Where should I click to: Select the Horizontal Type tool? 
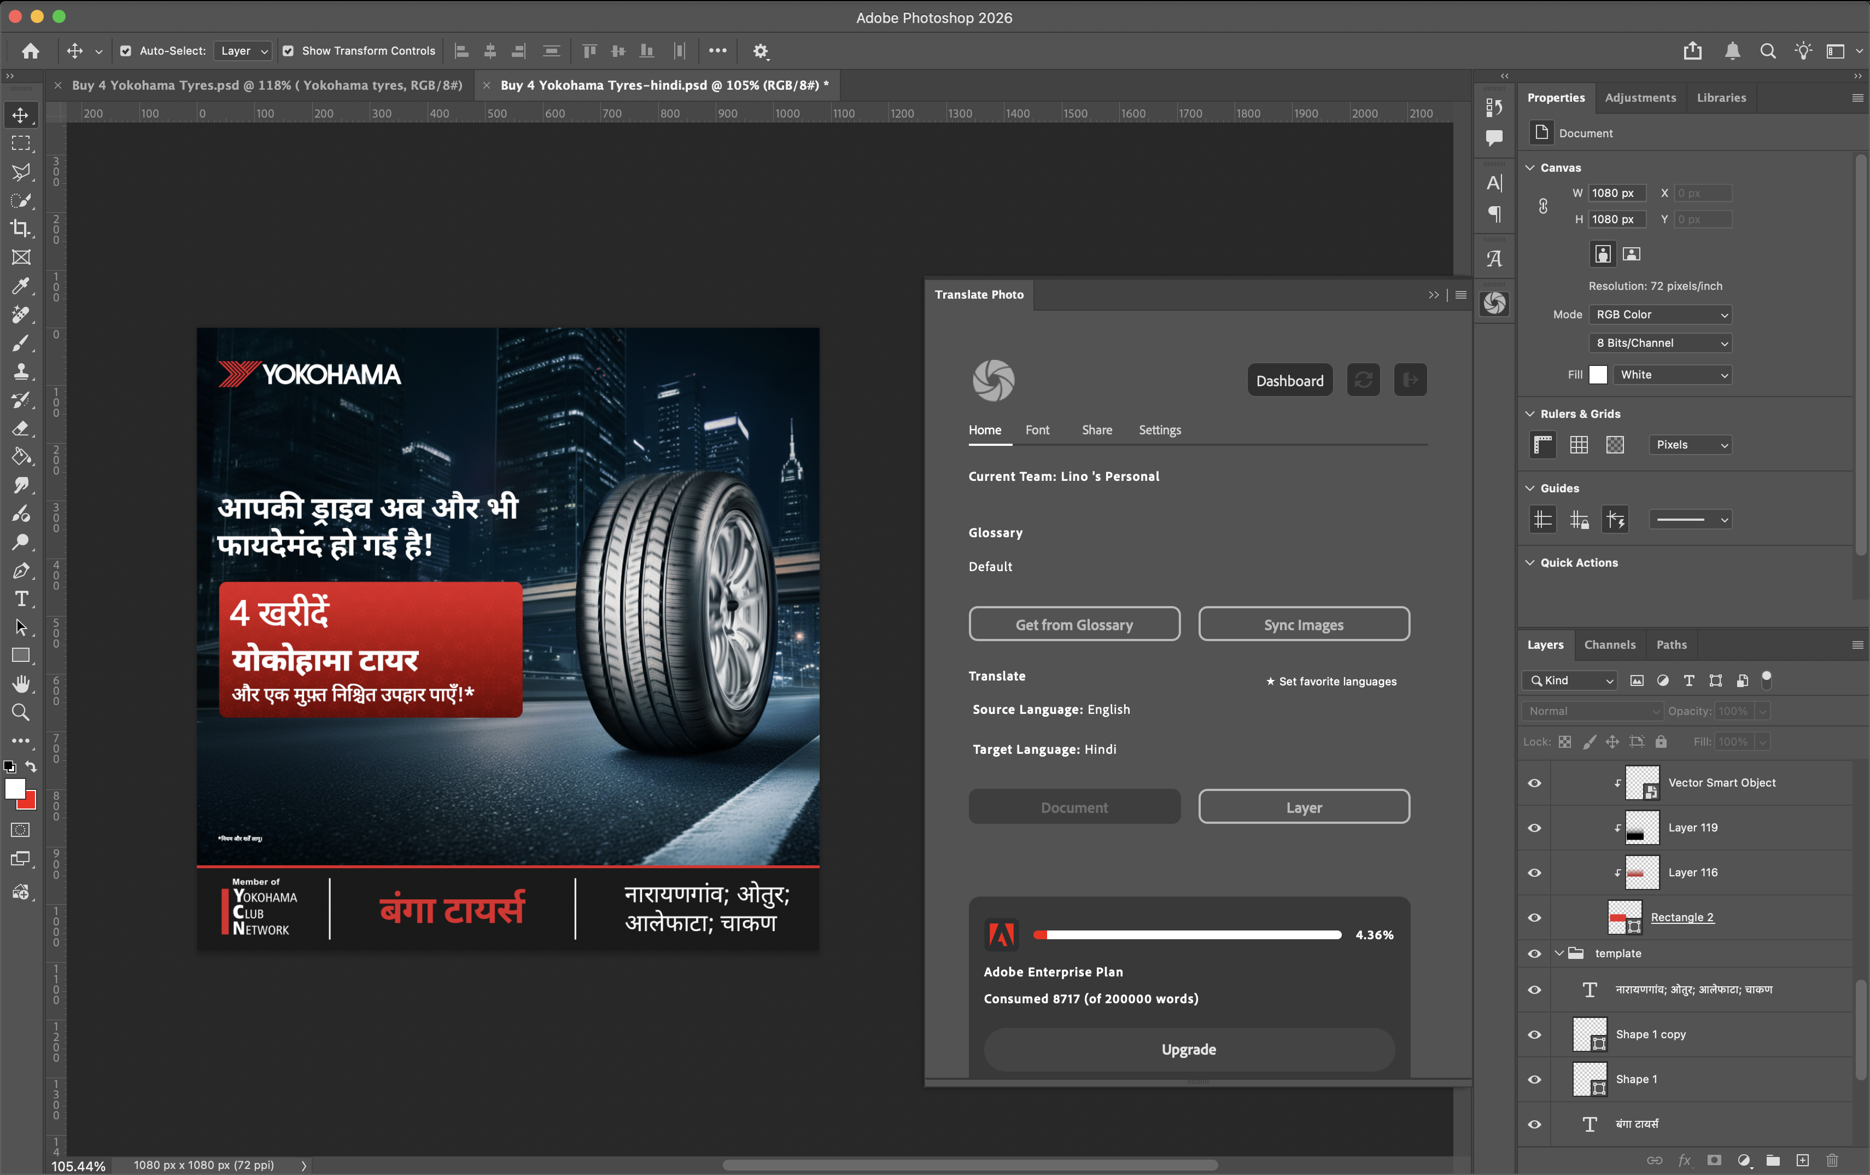(21, 599)
